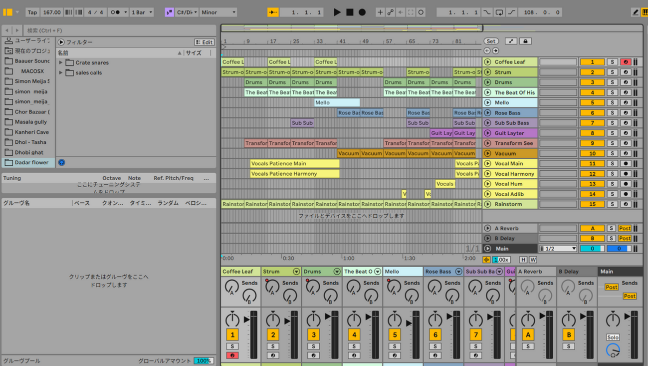Viewport: 648px width, 366px height.
Task: Toggle the computer MIDI keyboard icon
Action: (645, 12)
